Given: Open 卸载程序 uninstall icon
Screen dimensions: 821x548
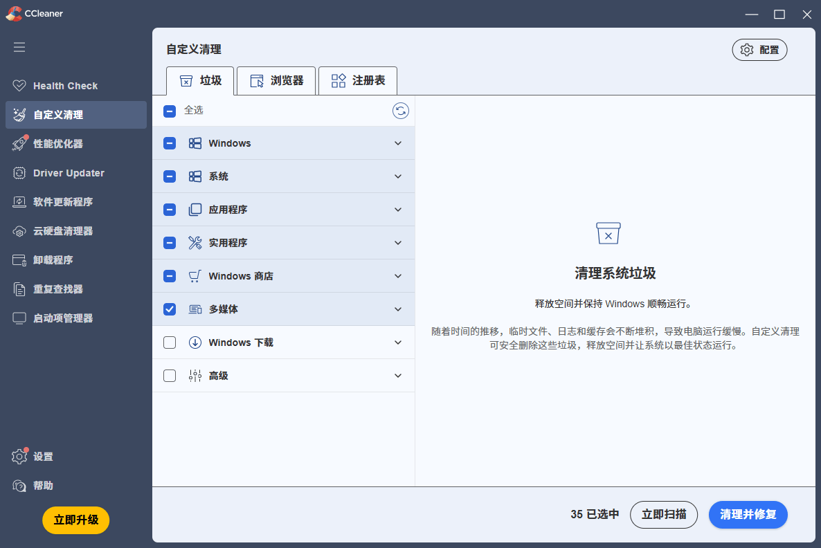Looking at the screenshot, I should (x=19, y=259).
